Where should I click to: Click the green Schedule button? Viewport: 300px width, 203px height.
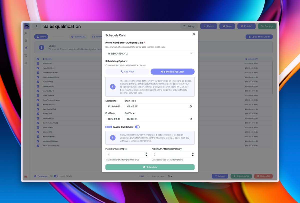point(150,167)
